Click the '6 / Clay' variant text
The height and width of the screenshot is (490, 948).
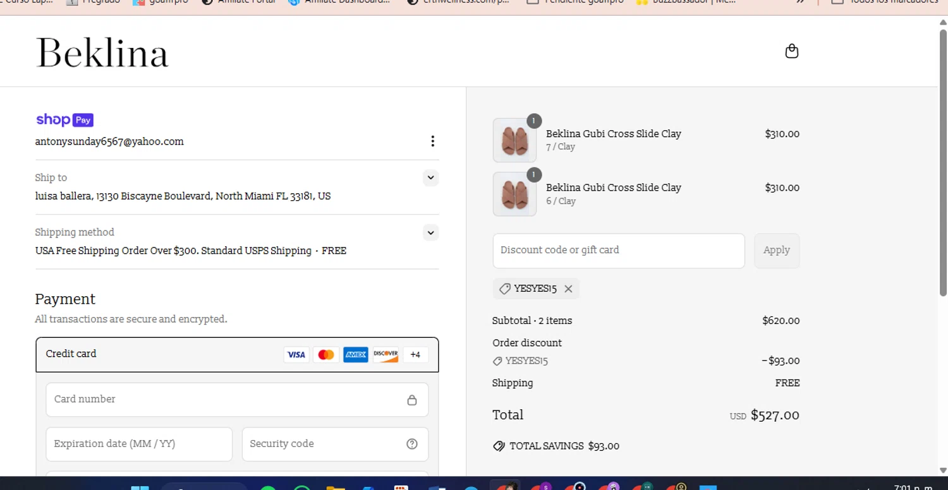pyautogui.click(x=561, y=201)
